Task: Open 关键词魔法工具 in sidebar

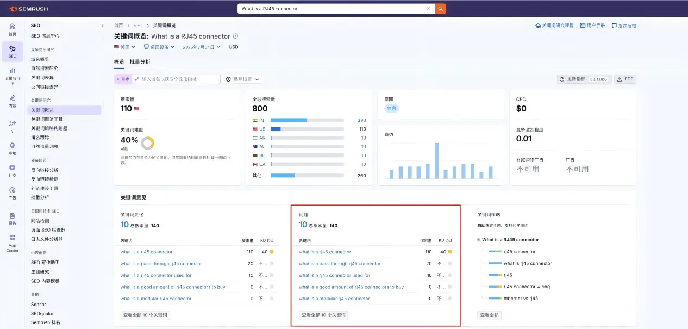Action: point(47,119)
